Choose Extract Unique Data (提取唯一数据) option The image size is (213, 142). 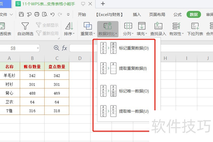(x=133, y=111)
